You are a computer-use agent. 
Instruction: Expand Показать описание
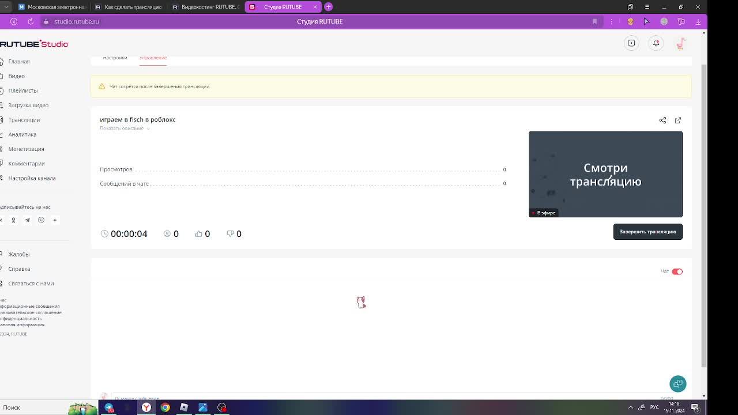pos(125,129)
